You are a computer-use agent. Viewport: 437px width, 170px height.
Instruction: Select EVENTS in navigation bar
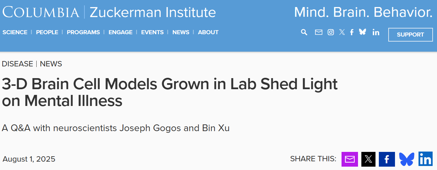152,32
